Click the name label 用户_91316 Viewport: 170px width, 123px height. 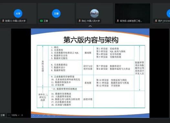164,21
